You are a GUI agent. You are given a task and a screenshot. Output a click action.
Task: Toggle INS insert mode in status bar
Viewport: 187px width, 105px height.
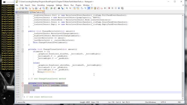click(x=179, y=102)
